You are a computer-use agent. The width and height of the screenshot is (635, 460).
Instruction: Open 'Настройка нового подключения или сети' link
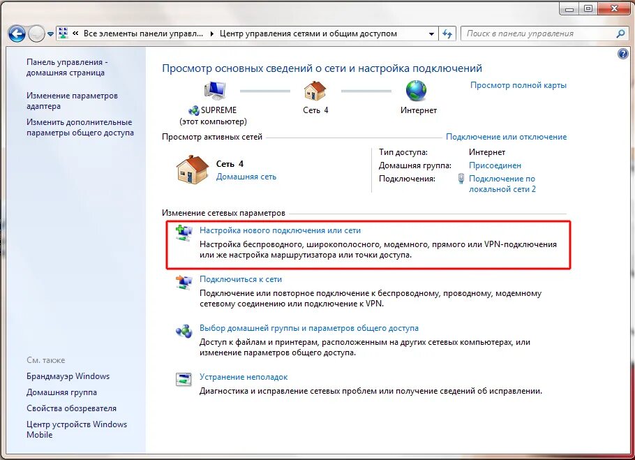point(281,230)
